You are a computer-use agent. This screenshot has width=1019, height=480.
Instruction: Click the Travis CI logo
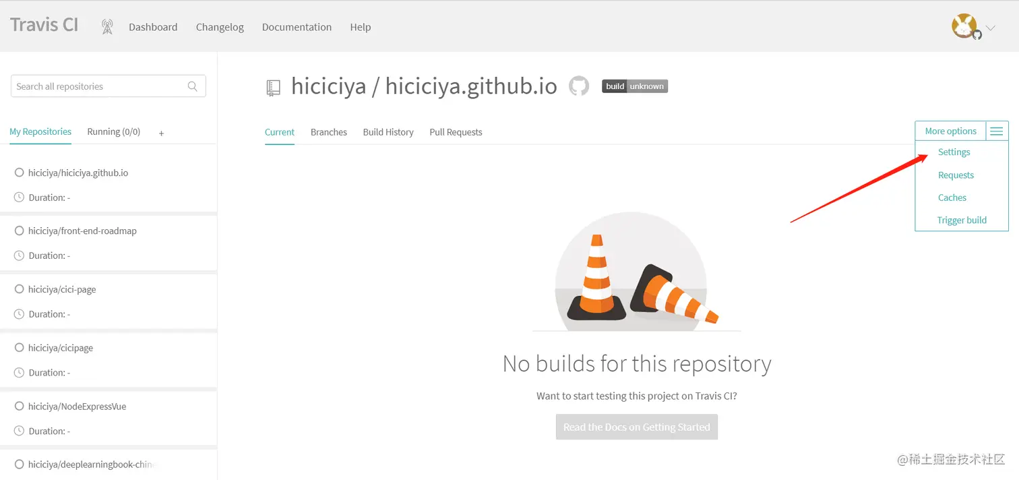pyautogui.click(x=44, y=25)
